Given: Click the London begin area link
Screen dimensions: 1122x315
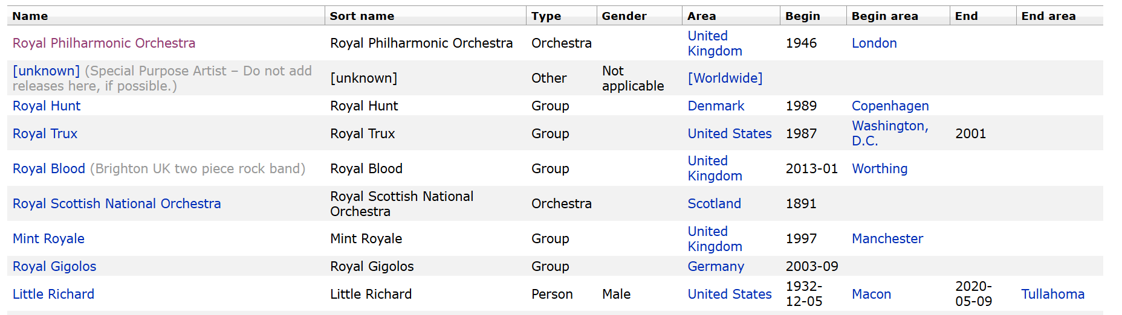Looking at the screenshot, I should (874, 43).
